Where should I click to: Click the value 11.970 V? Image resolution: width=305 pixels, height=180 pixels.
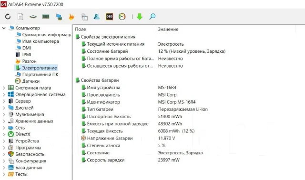coord(166,138)
